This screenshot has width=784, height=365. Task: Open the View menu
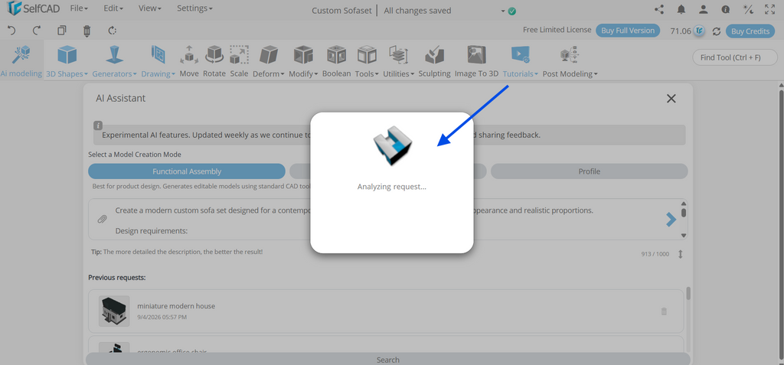[149, 8]
